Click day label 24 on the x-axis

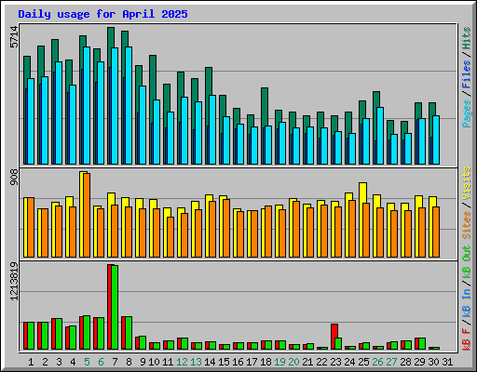coord(349,362)
